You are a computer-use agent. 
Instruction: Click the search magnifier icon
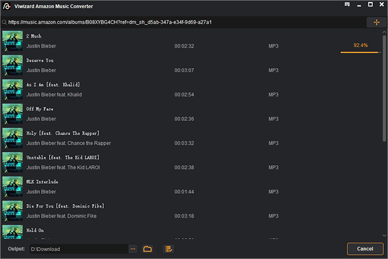coord(4,22)
